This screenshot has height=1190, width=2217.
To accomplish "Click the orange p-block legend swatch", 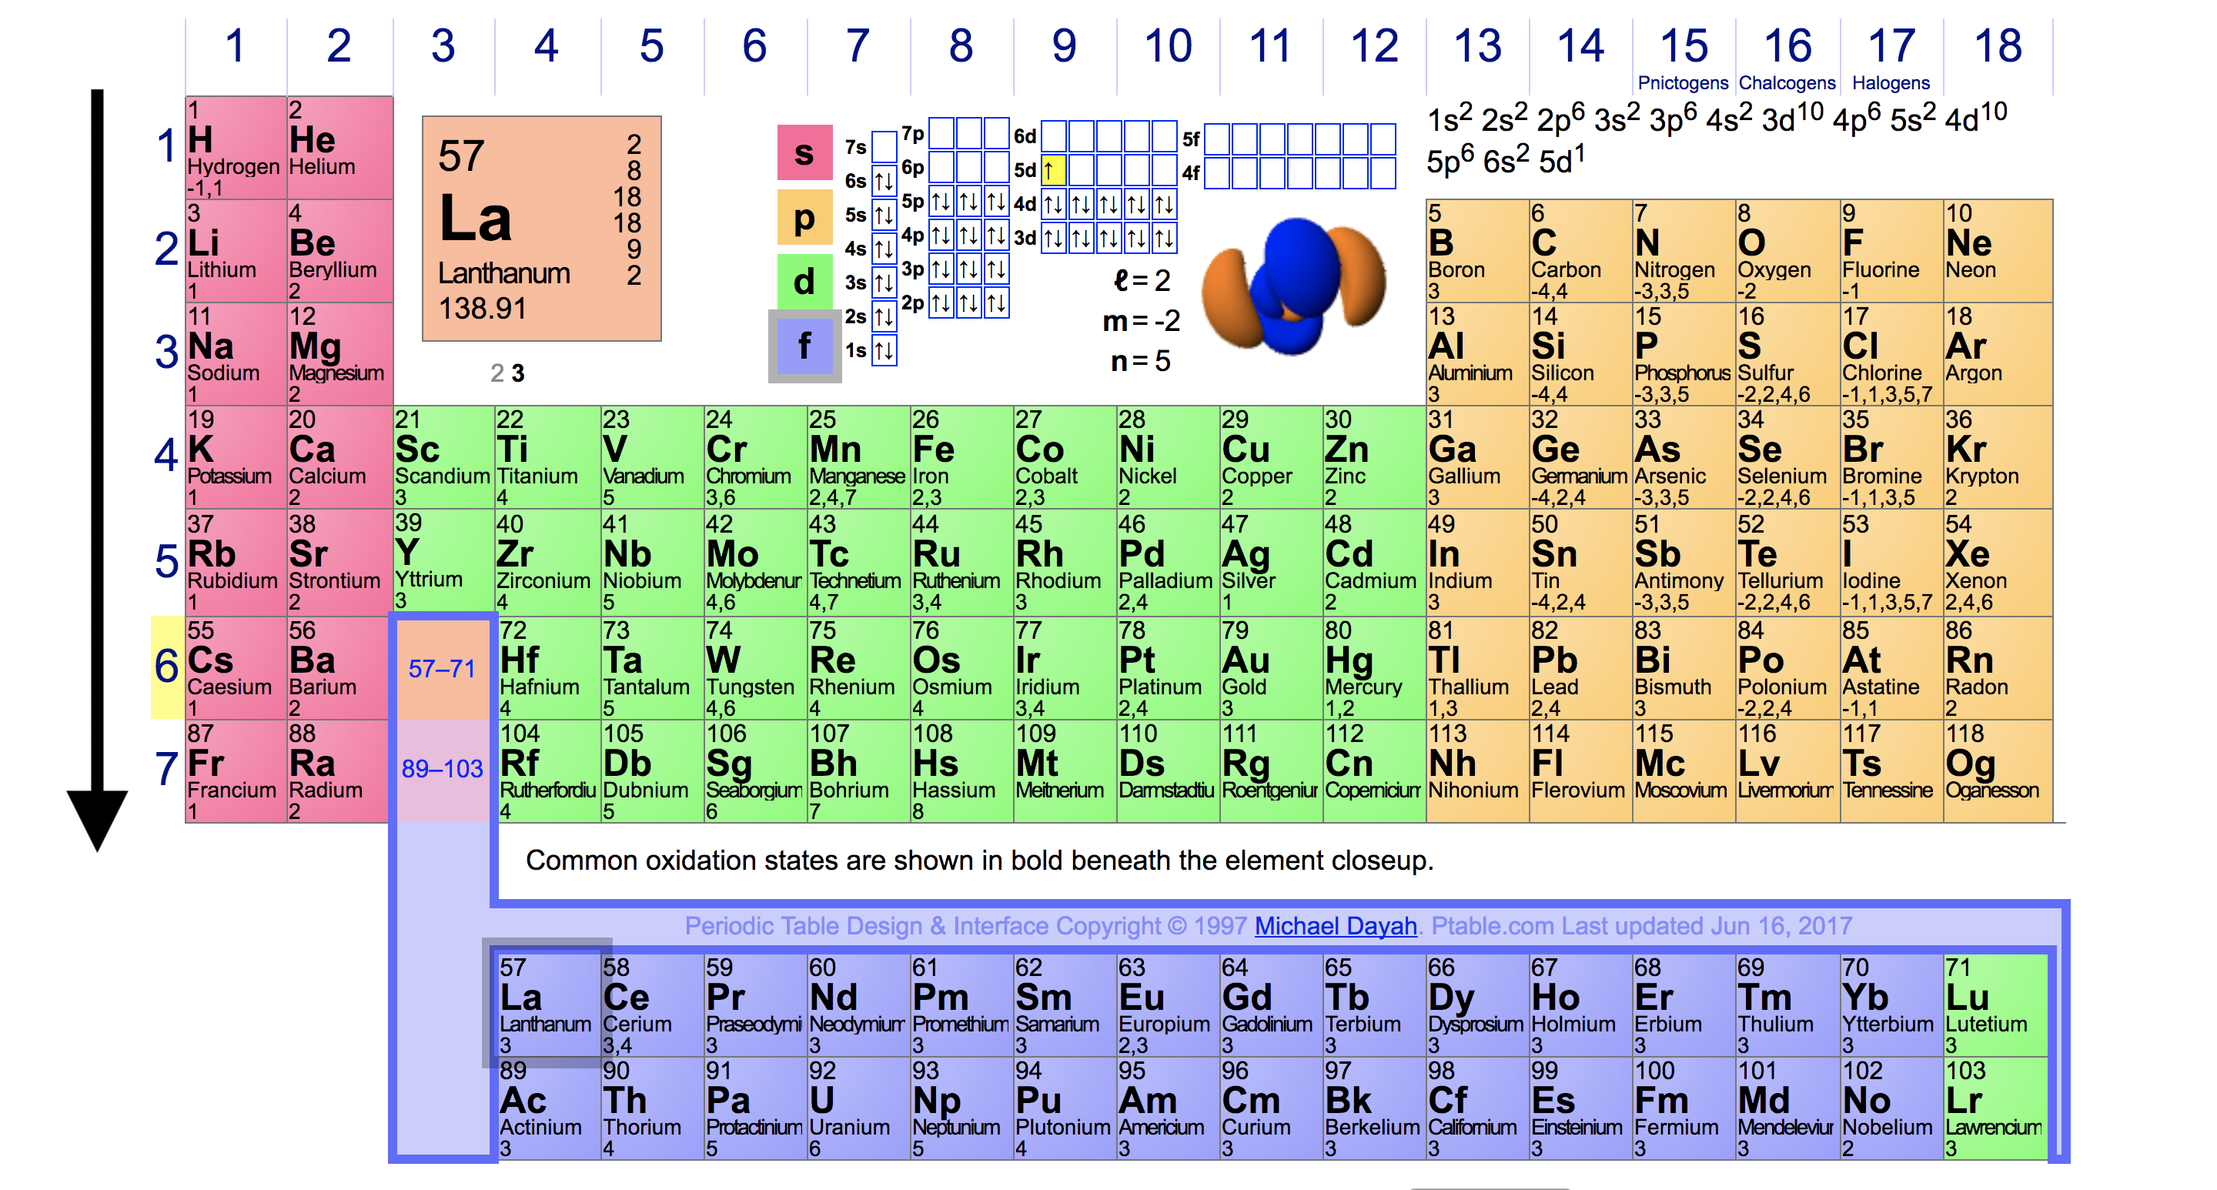I will click(x=804, y=217).
